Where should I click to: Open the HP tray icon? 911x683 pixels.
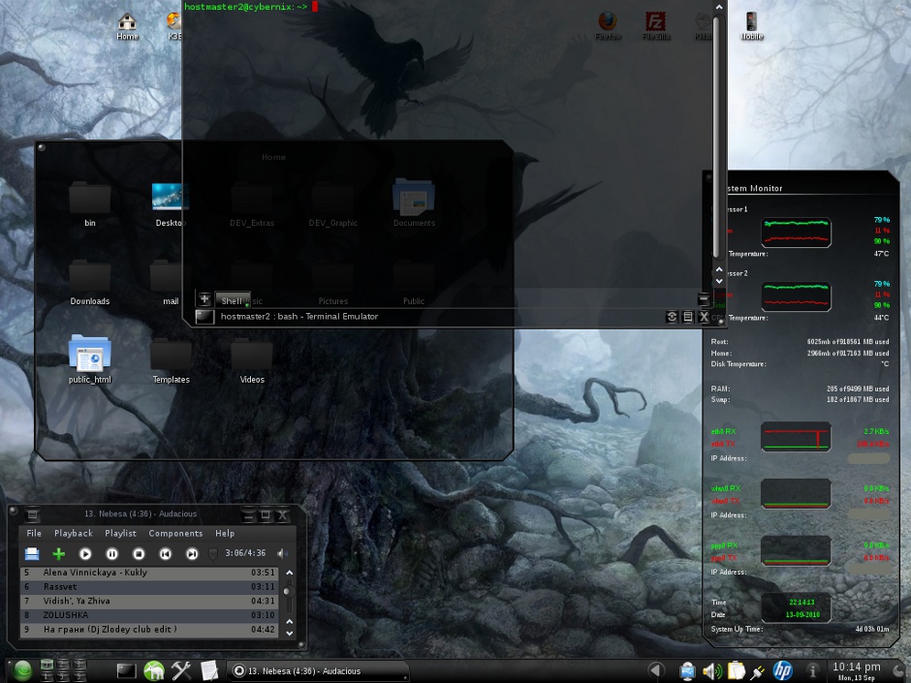pos(782,670)
